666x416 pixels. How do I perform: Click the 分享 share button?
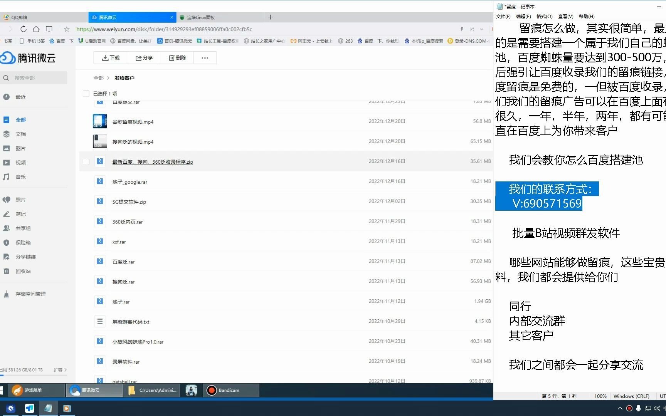coord(144,58)
